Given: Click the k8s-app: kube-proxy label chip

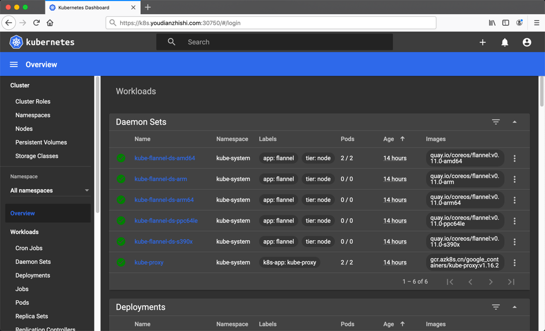Looking at the screenshot, I should tap(290, 262).
